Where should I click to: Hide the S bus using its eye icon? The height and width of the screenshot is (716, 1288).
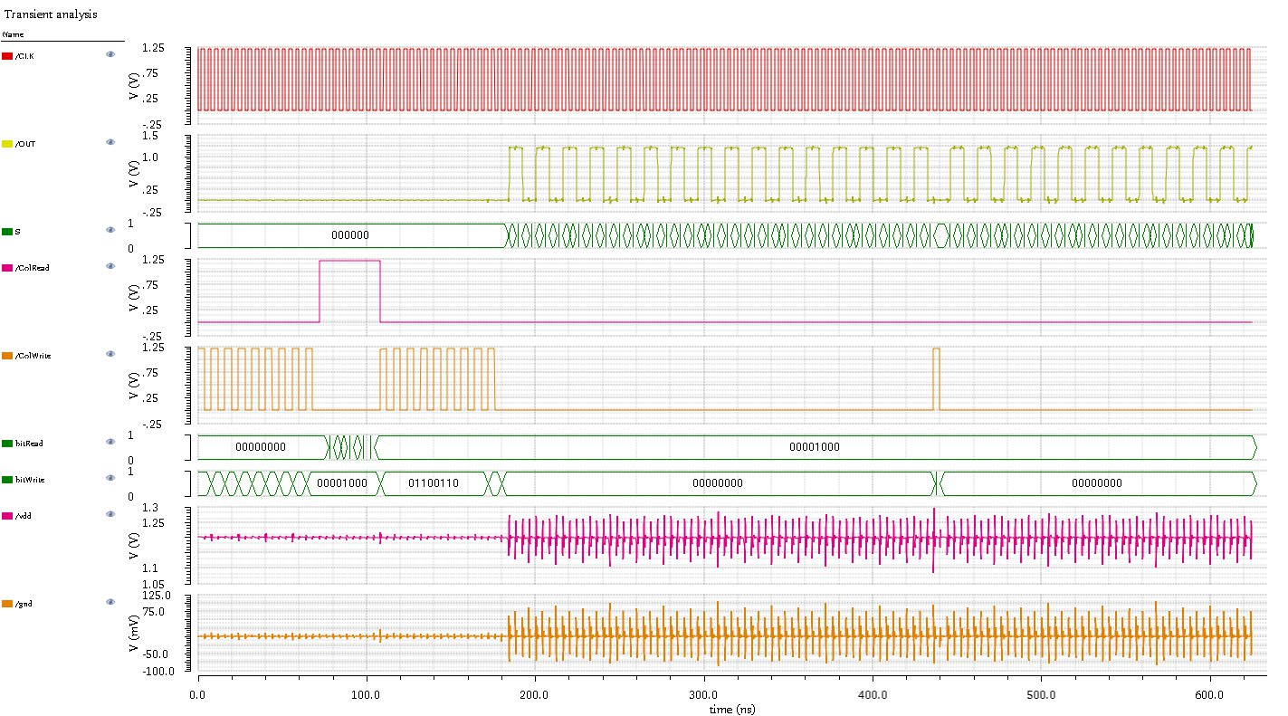coord(110,232)
